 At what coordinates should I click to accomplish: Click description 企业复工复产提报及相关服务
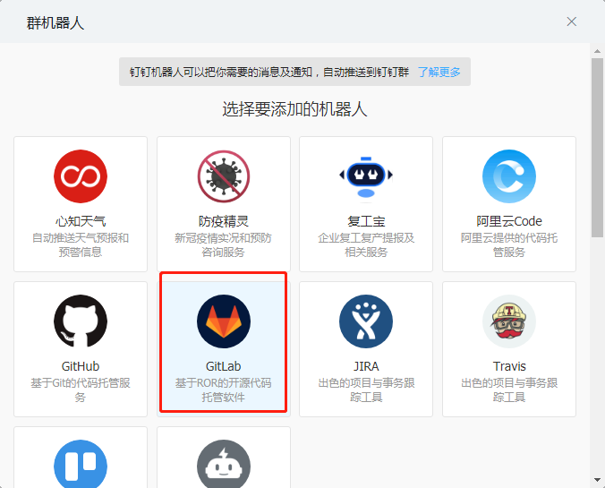(366, 244)
